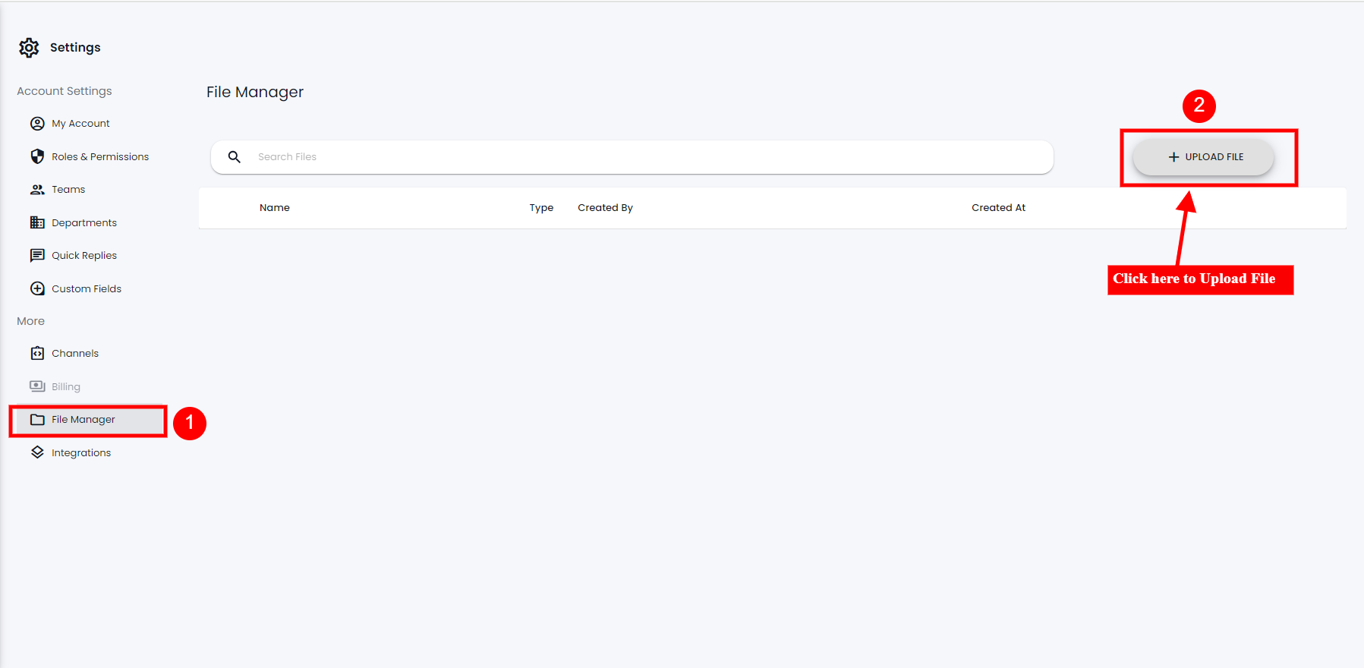Viewport: 1364px width, 668px height.
Task: Click the Roles & Permissions shield icon
Action: pos(37,156)
